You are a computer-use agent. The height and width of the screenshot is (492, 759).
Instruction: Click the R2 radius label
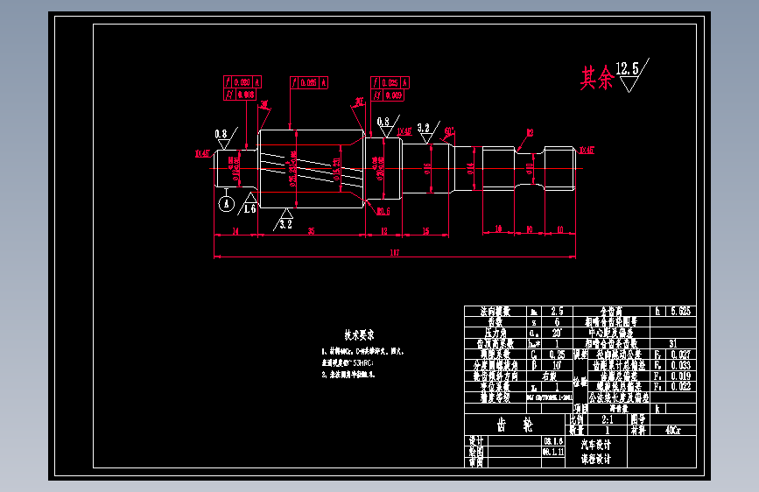pos(530,133)
